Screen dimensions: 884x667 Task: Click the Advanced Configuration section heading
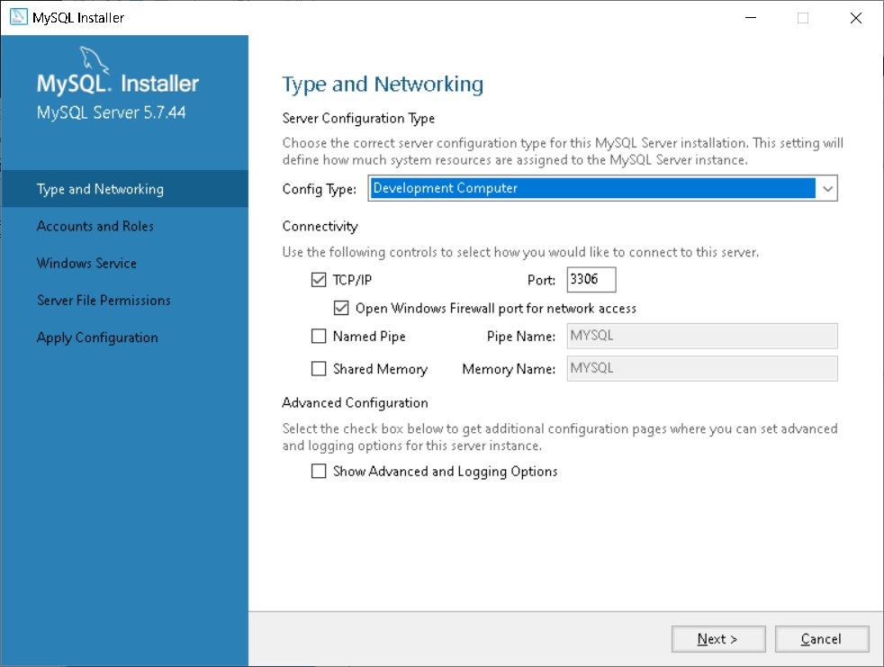click(x=356, y=402)
